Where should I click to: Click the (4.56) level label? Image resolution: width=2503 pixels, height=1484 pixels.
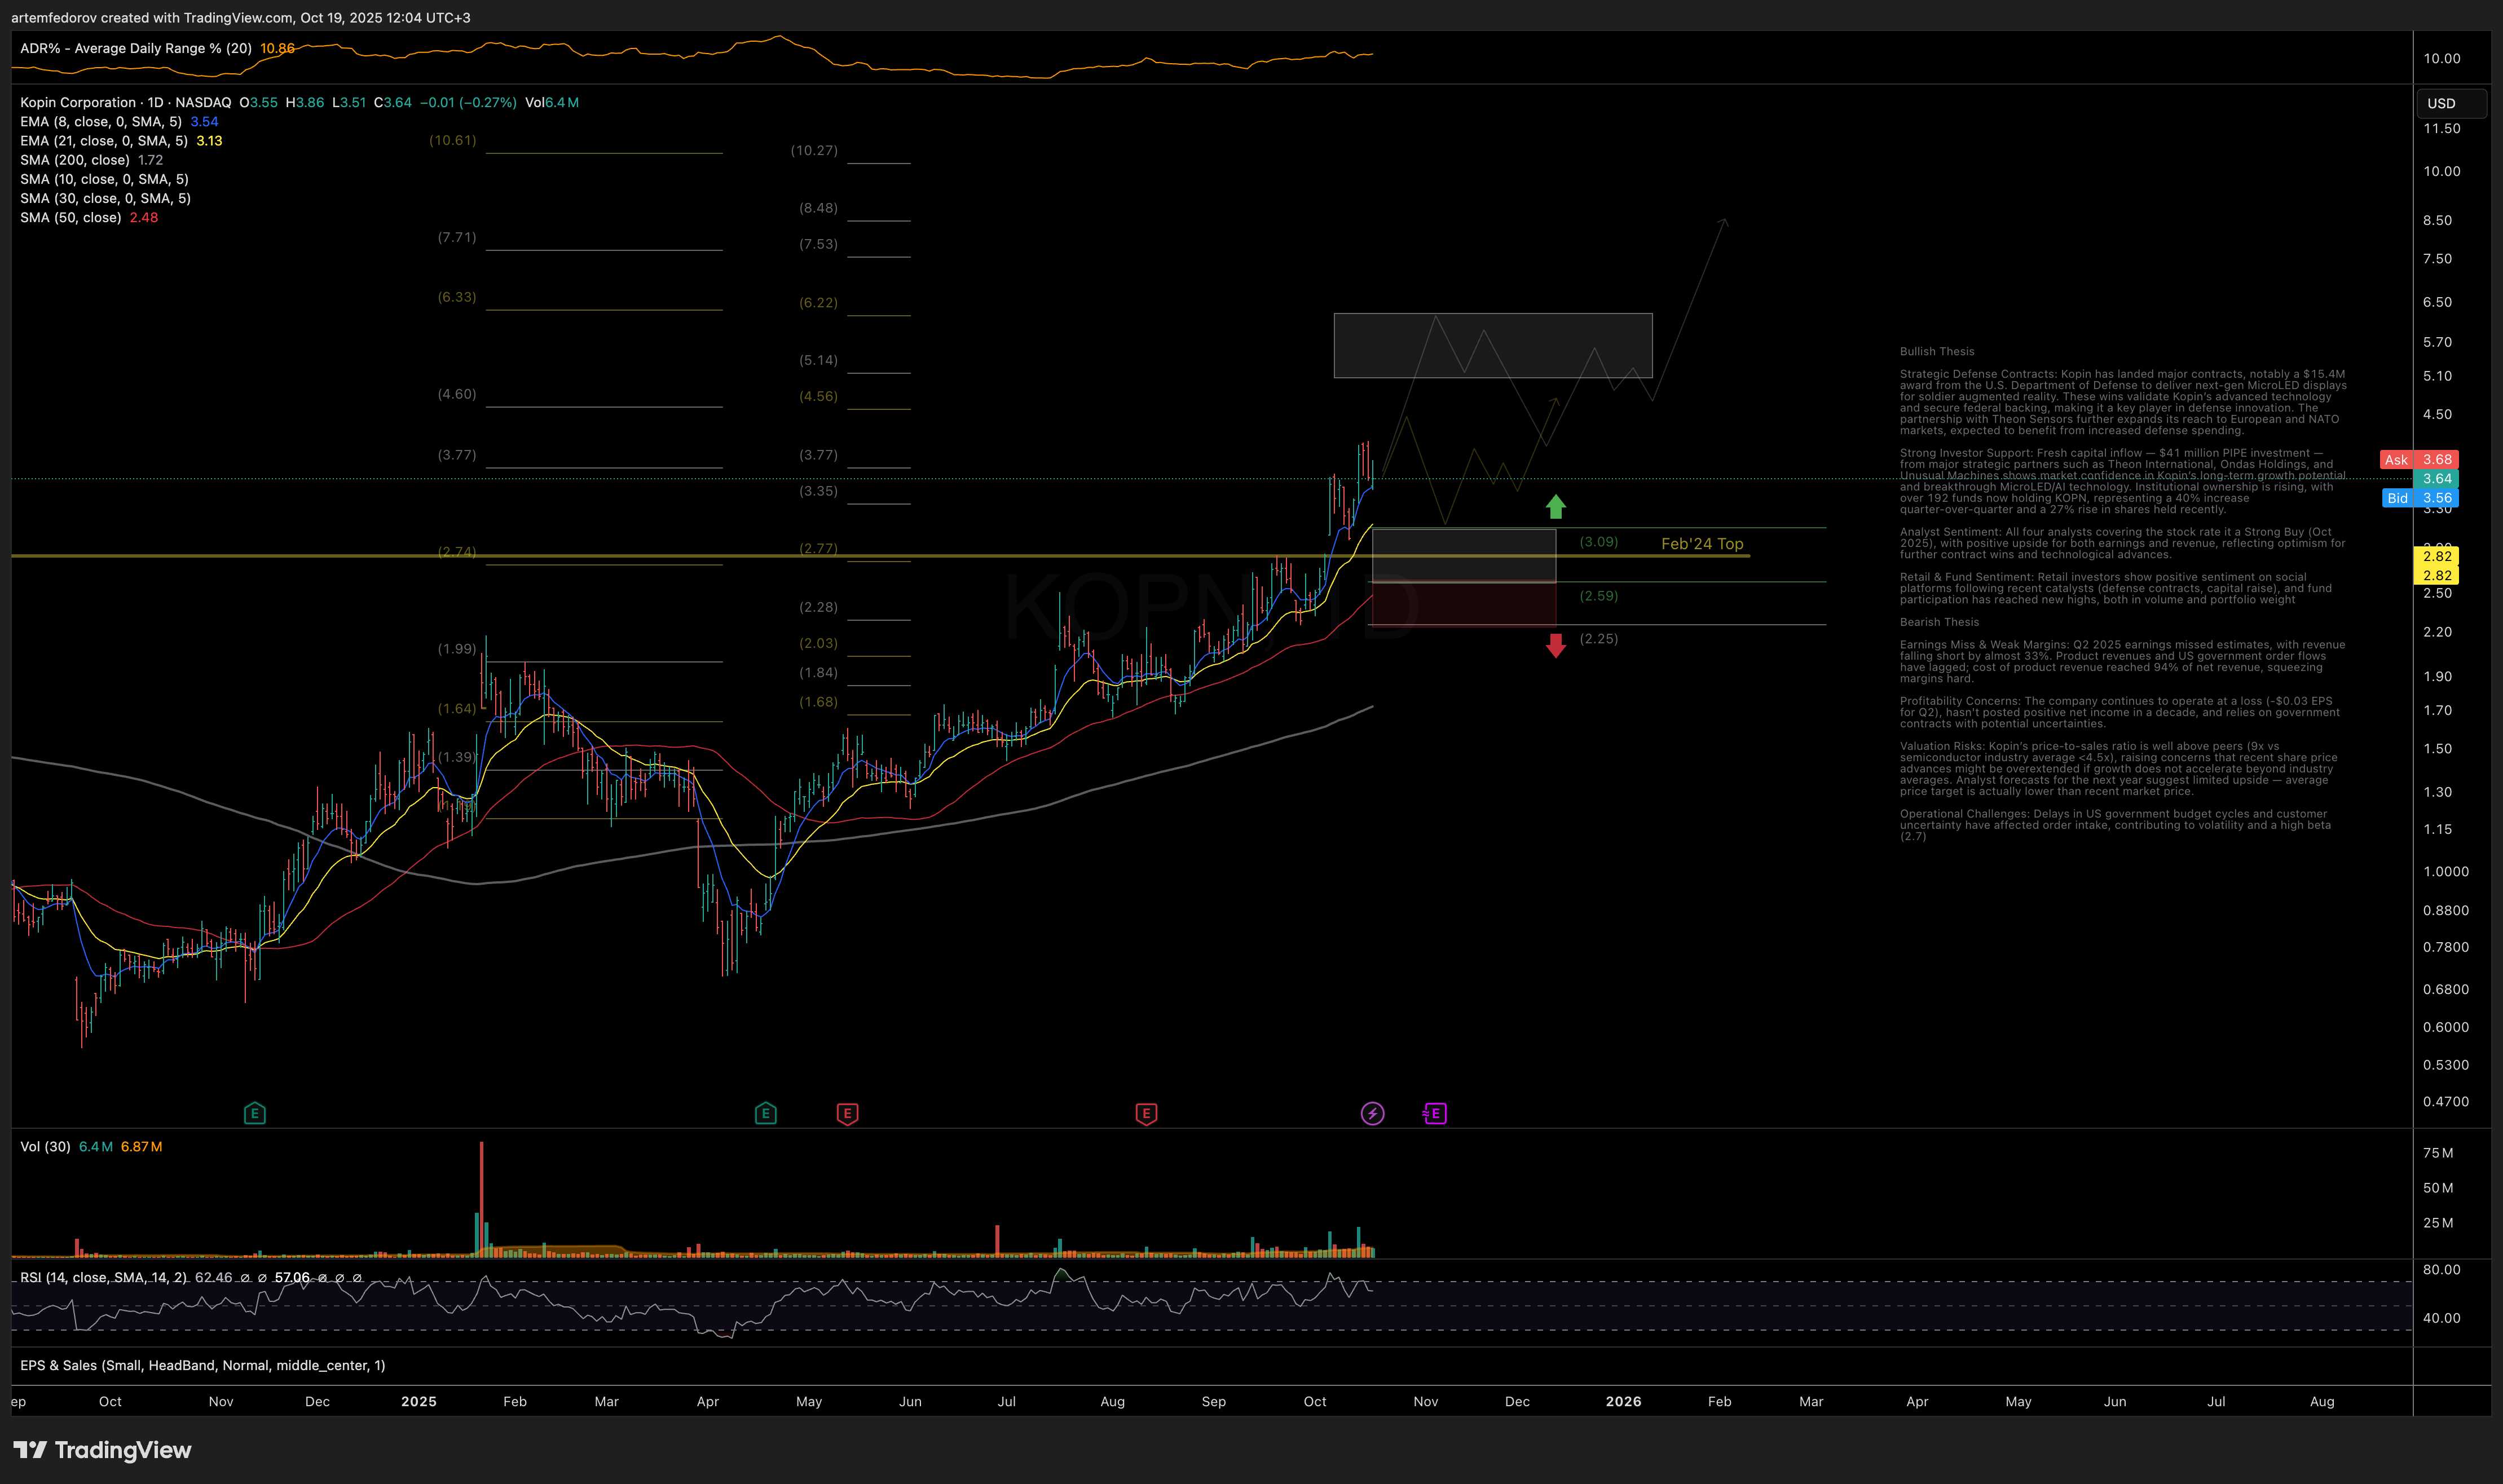point(818,396)
